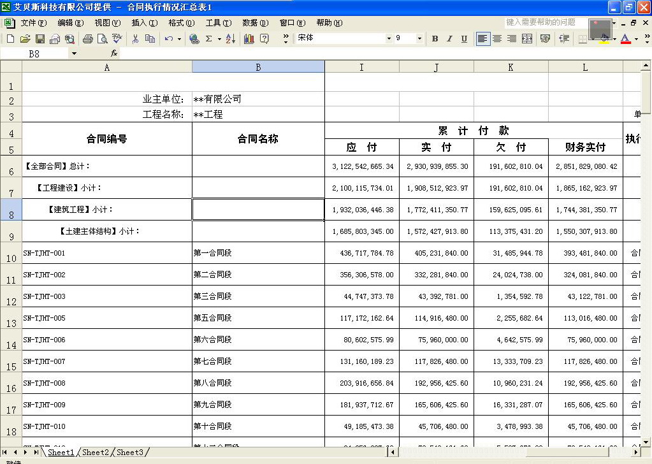Click the currency style icon
This screenshot has height=464, width=652.
point(545,39)
